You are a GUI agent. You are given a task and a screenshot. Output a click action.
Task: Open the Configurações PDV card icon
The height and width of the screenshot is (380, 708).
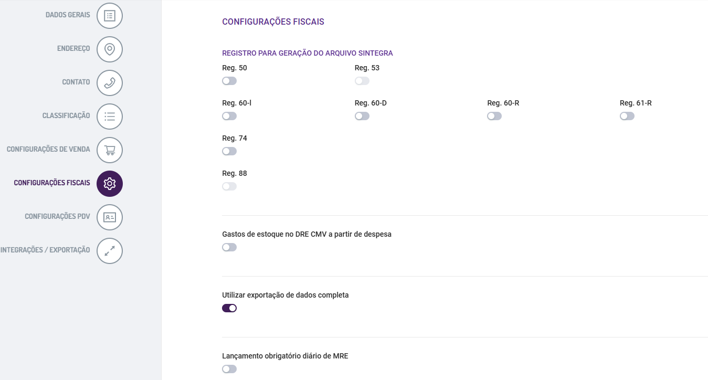pos(110,217)
